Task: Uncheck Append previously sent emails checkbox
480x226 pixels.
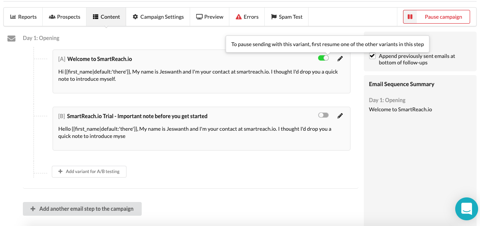Action: [x=373, y=56]
